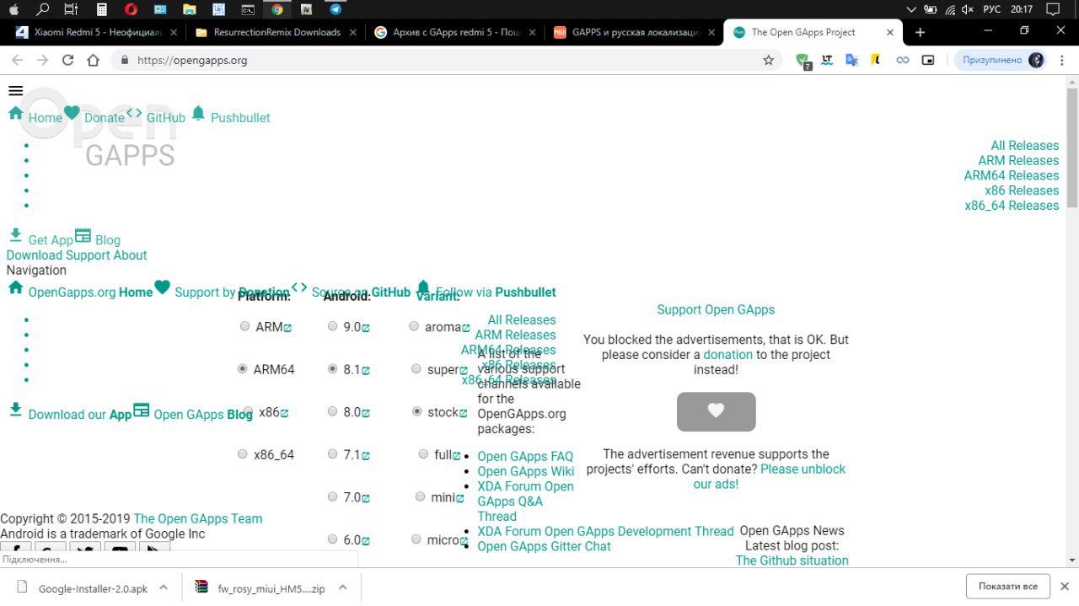The image size is (1079, 606).
Task: Switch to GAPPS и русская локализация tab
Action: tap(633, 32)
